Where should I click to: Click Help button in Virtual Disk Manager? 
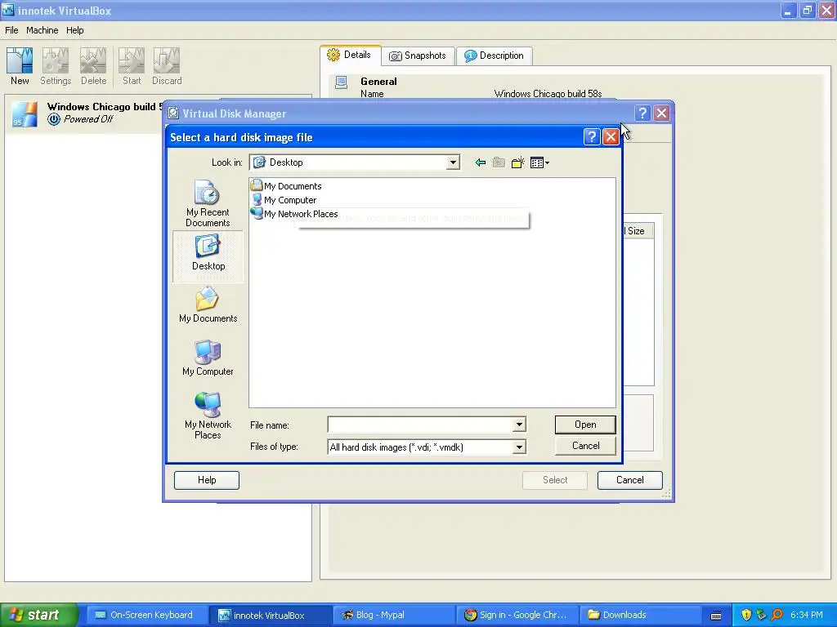(x=207, y=480)
